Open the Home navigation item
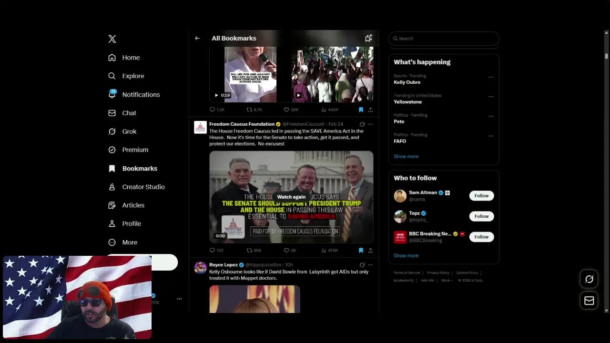Image resolution: width=610 pixels, height=343 pixels. (124, 58)
